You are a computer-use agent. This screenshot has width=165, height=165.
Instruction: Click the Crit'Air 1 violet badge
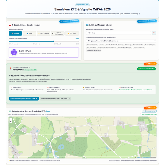coord(14,52)
